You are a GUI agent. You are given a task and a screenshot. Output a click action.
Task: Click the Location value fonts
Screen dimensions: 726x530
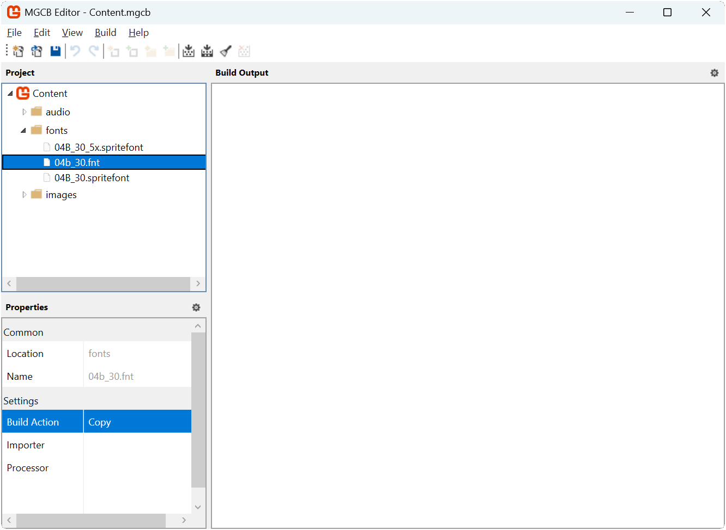pos(99,354)
